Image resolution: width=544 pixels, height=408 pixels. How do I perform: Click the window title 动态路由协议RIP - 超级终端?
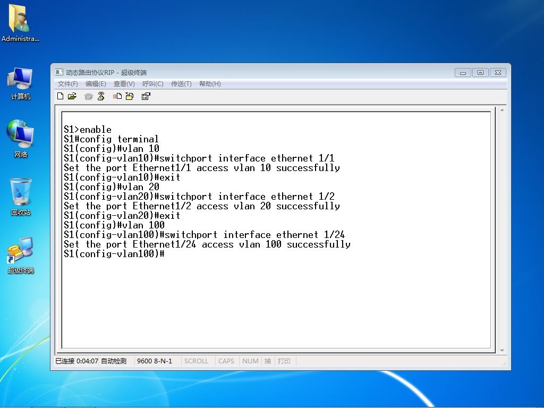pyautogui.click(x=106, y=72)
